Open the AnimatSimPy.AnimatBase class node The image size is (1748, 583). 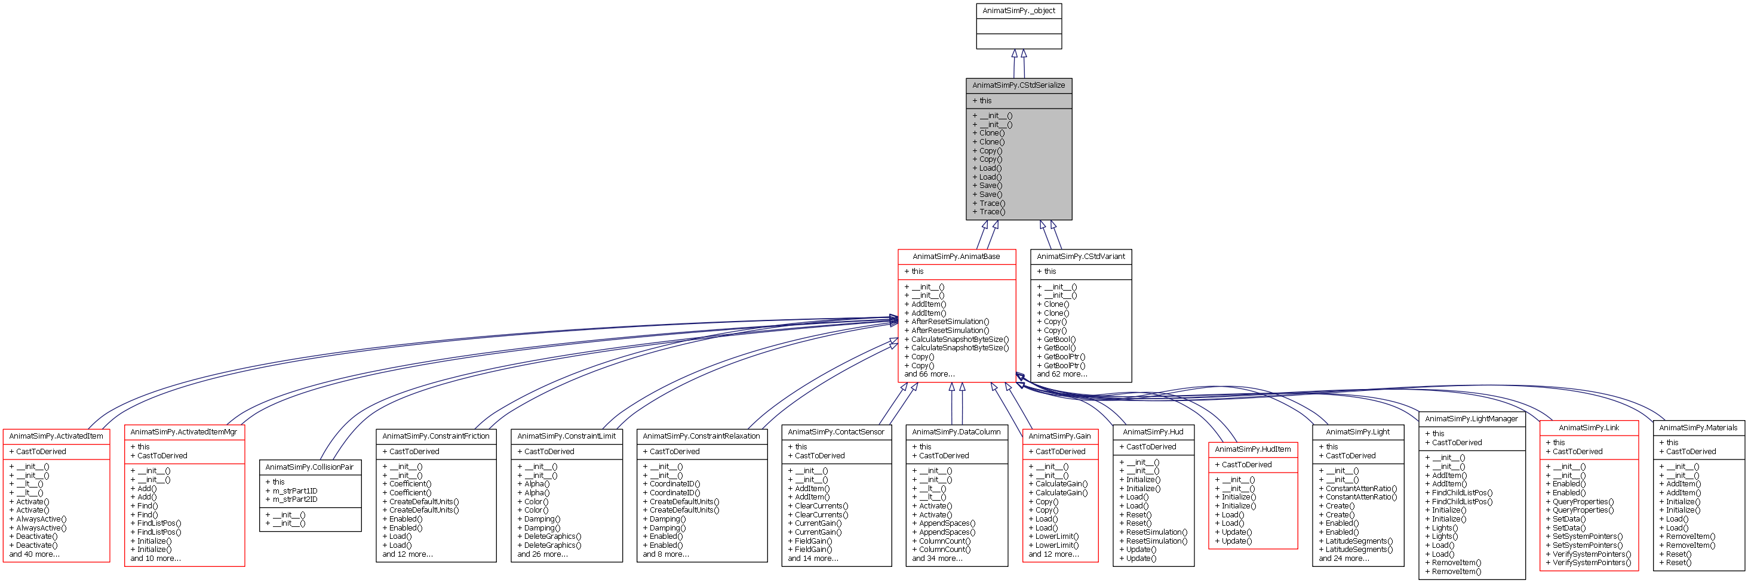click(956, 316)
